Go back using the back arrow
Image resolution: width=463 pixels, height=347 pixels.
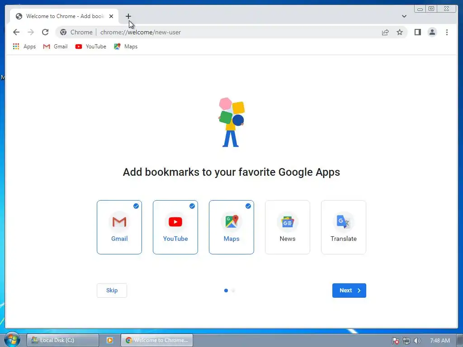[16, 32]
